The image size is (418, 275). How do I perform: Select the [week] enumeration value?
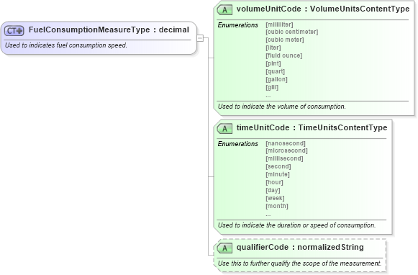tap(275, 198)
